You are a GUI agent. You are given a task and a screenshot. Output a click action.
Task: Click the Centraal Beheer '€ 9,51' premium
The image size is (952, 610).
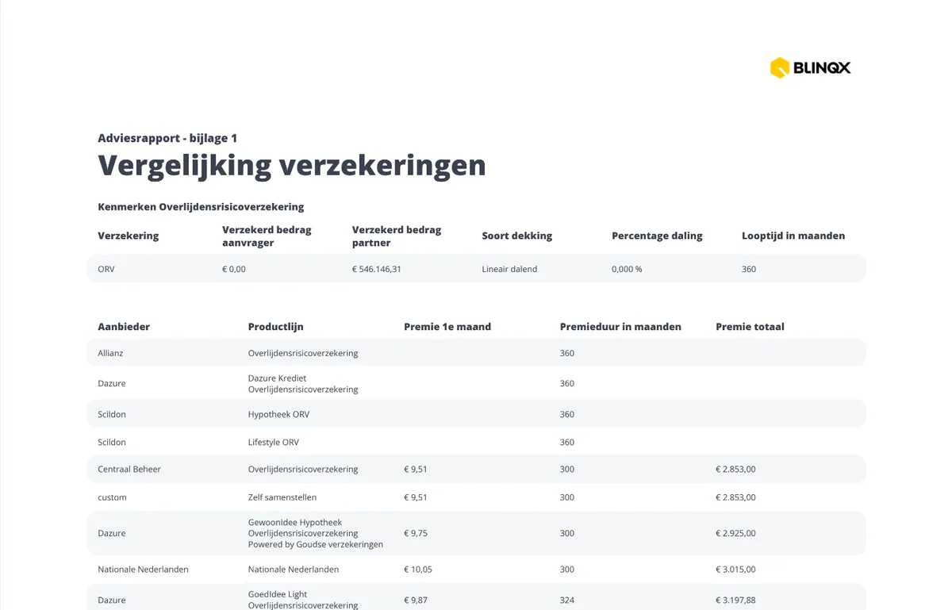(x=416, y=469)
